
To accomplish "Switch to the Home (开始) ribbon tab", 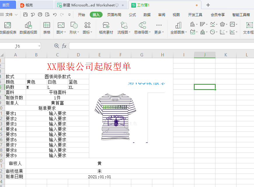I will (x=81, y=15).
